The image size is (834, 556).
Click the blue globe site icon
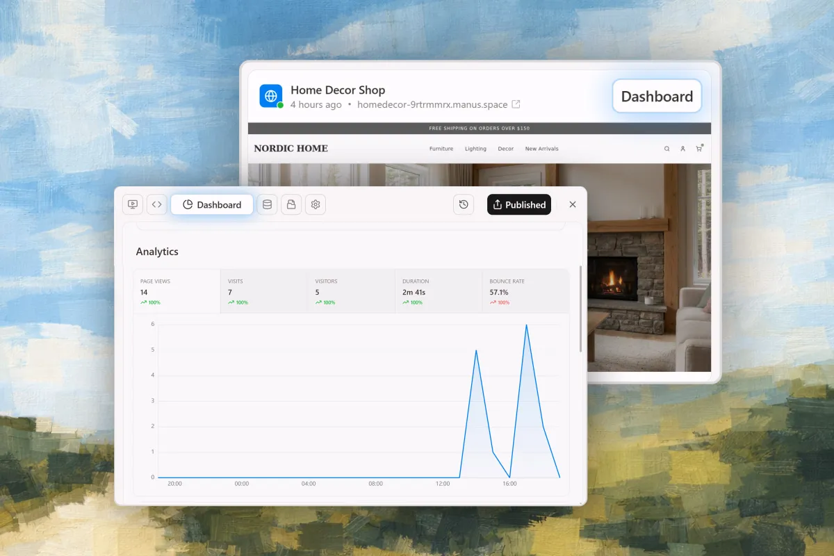click(x=271, y=96)
